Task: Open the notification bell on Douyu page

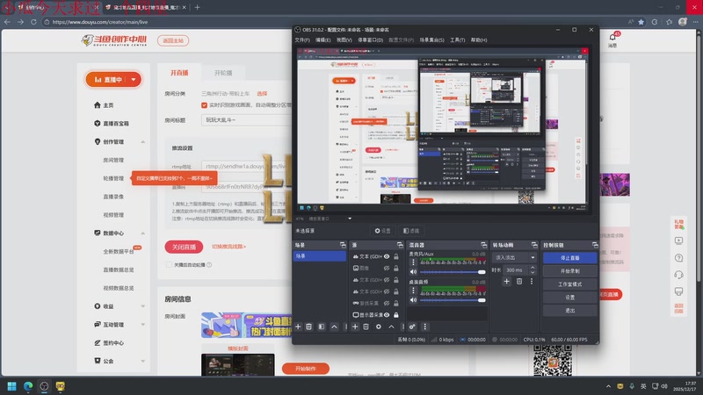Action: coord(612,37)
